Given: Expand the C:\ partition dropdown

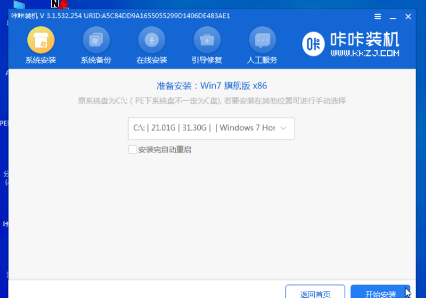Looking at the screenshot, I should (211, 128).
